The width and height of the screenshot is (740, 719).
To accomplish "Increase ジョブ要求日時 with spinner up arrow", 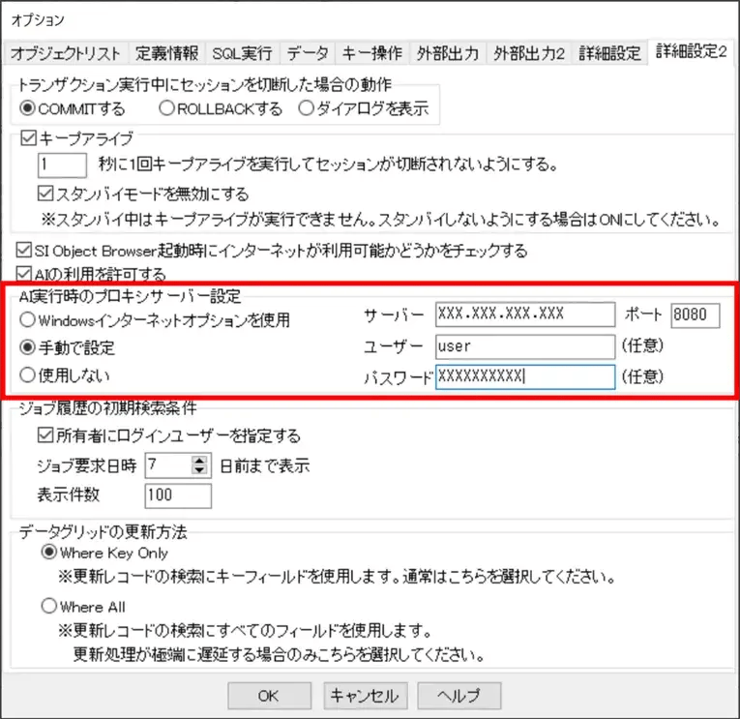I will pyautogui.click(x=200, y=461).
